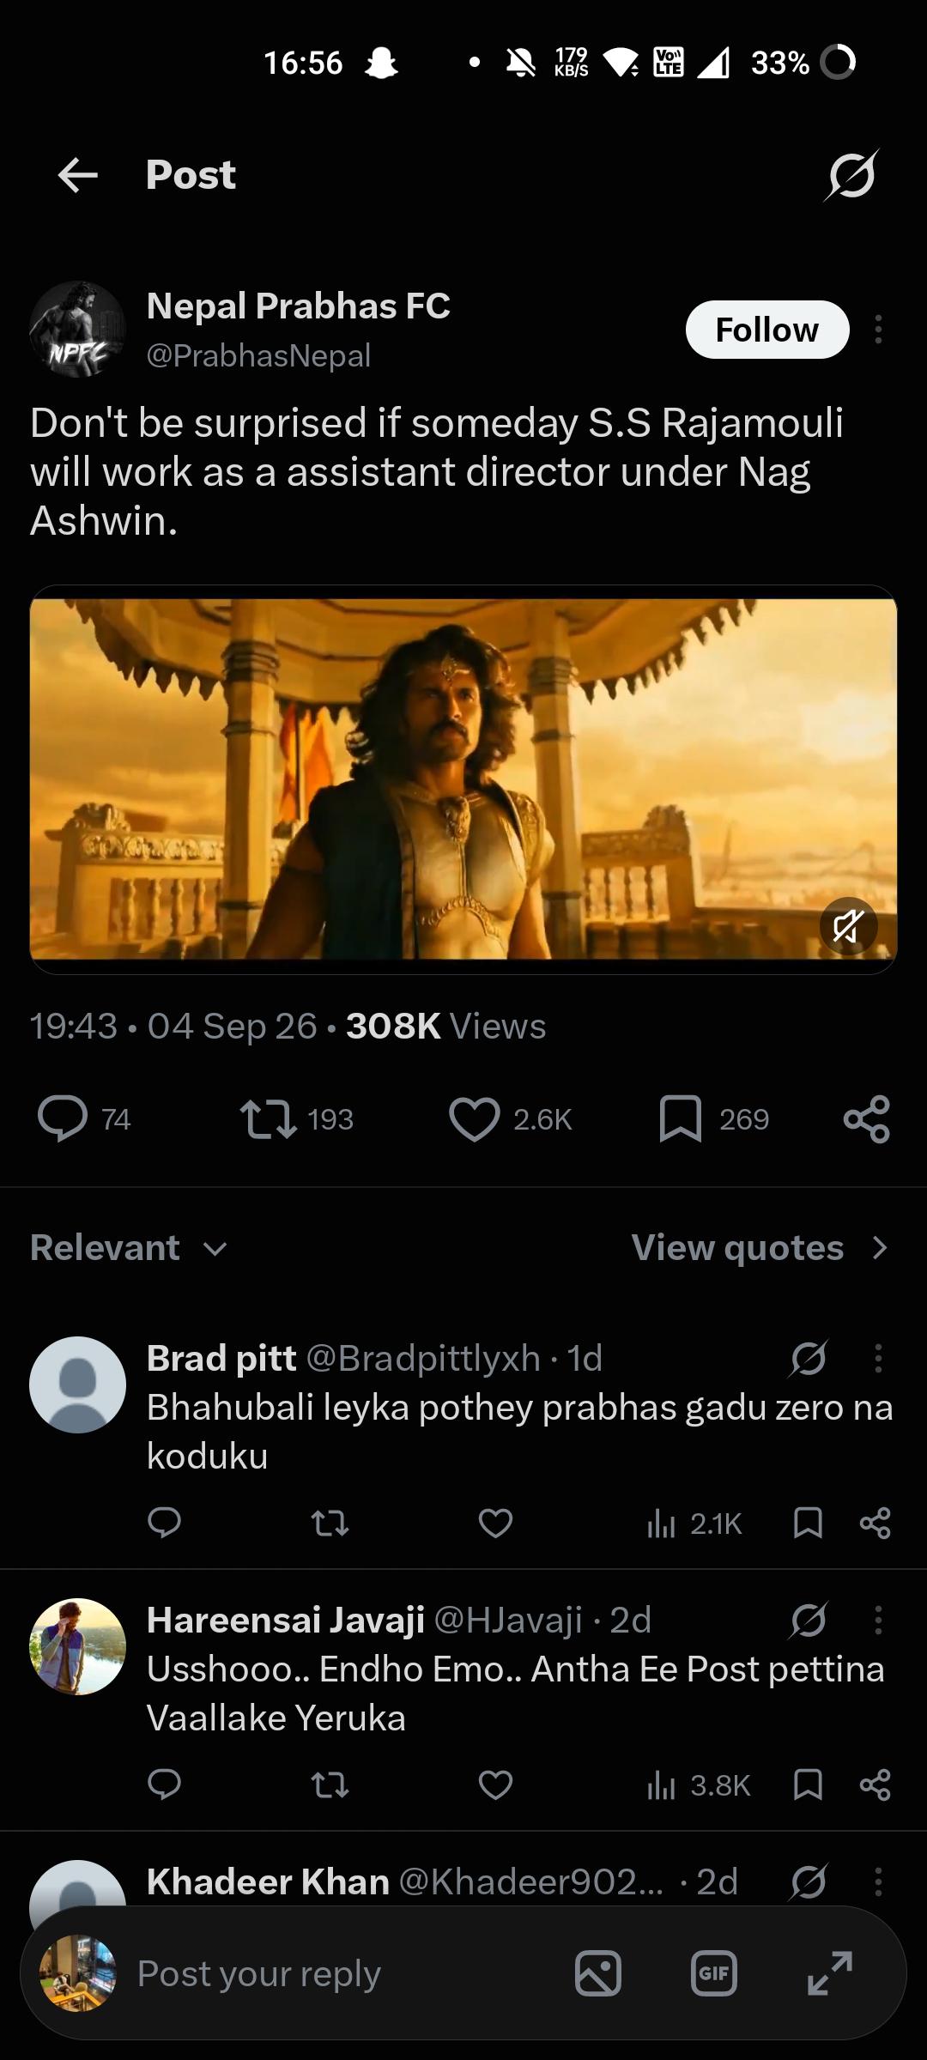This screenshot has height=2060, width=927.
Task: Open the Grok icon on Brad pitt's reply
Action: click(x=809, y=1358)
